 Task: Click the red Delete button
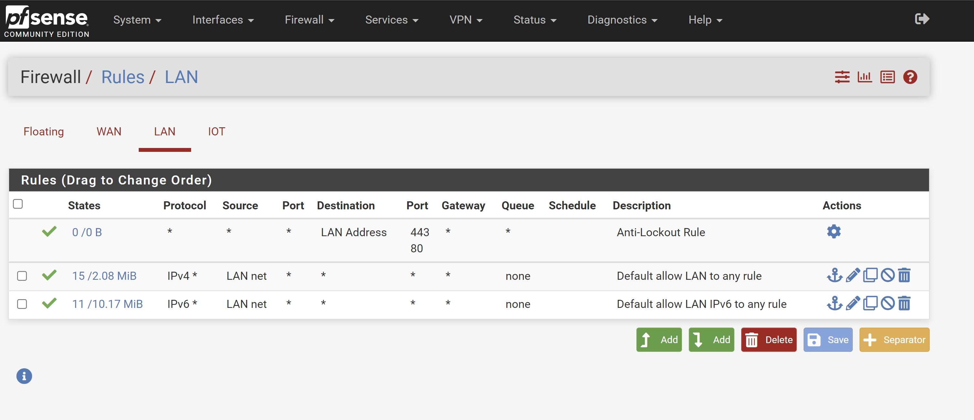coord(769,340)
